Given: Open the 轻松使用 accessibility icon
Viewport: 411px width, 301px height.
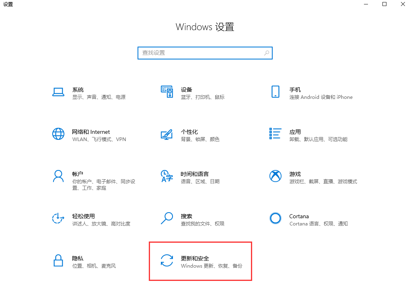Looking at the screenshot, I should (x=58, y=218).
